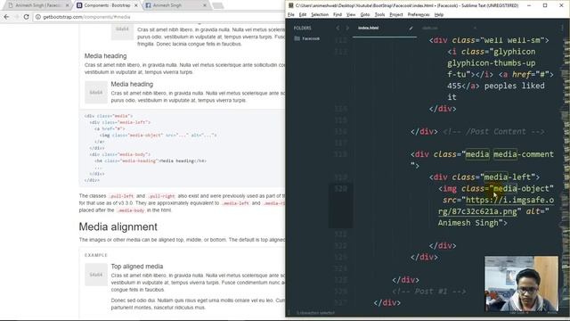Click 'glyphicon-thumbs-up' text in the editor
570x321 pixels.
(491, 63)
